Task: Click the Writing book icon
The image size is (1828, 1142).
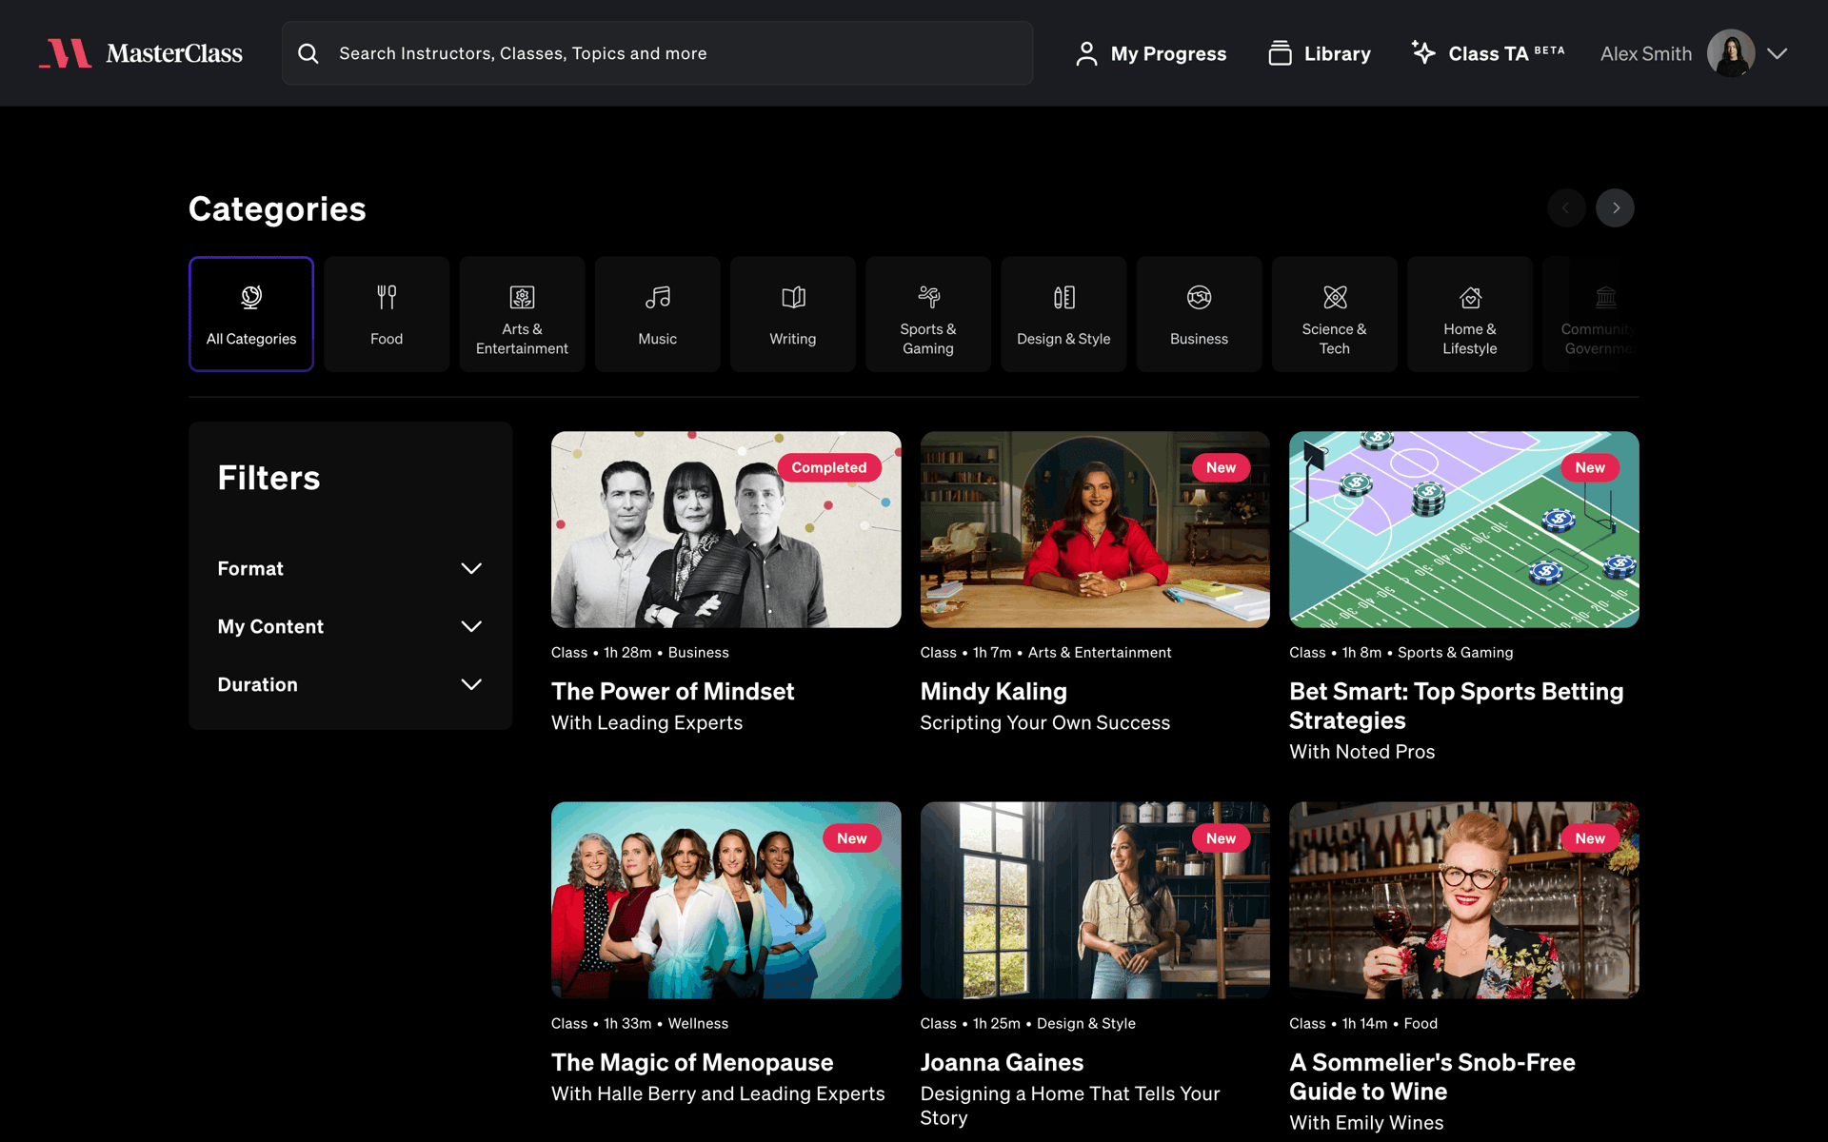Action: [x=793, y=297]
